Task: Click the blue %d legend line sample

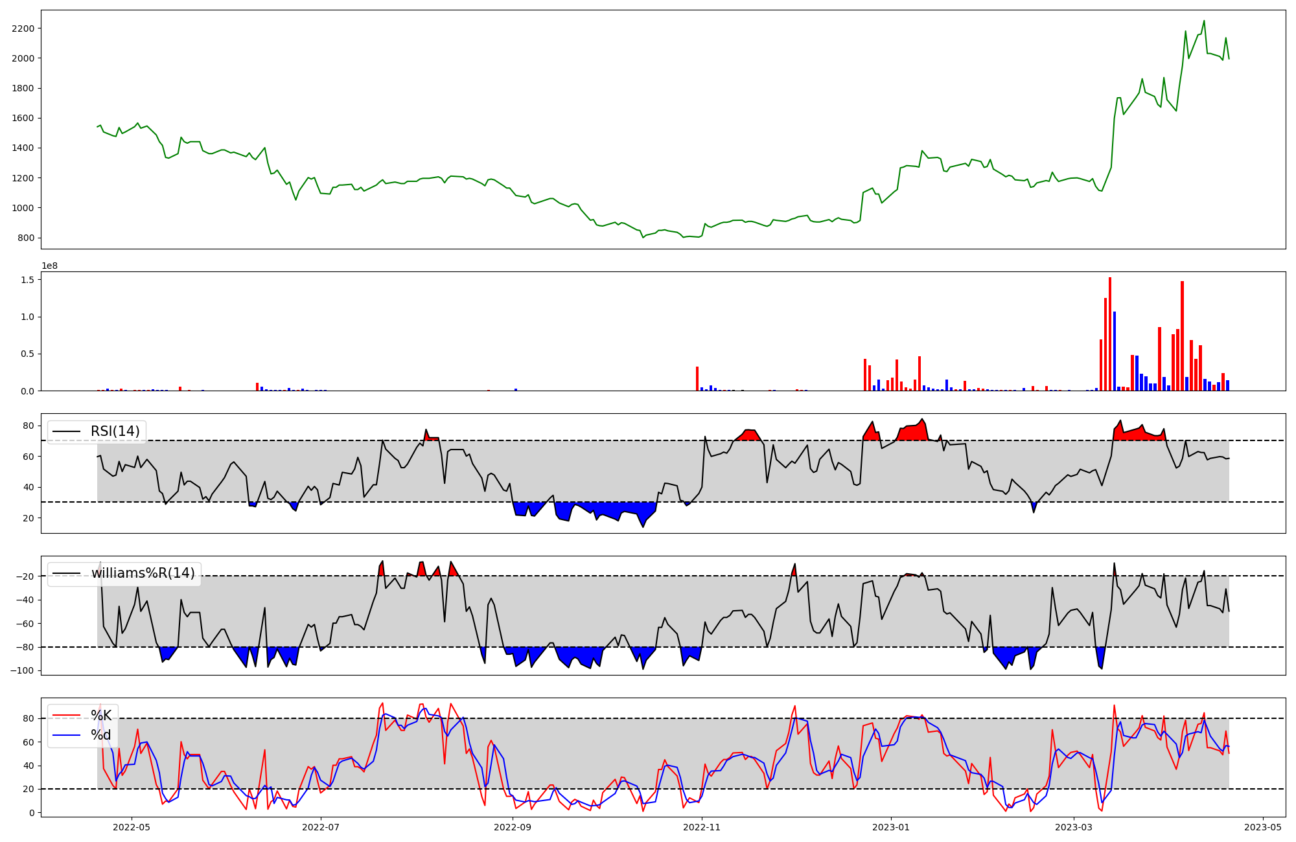Action: tap(67, 734)
